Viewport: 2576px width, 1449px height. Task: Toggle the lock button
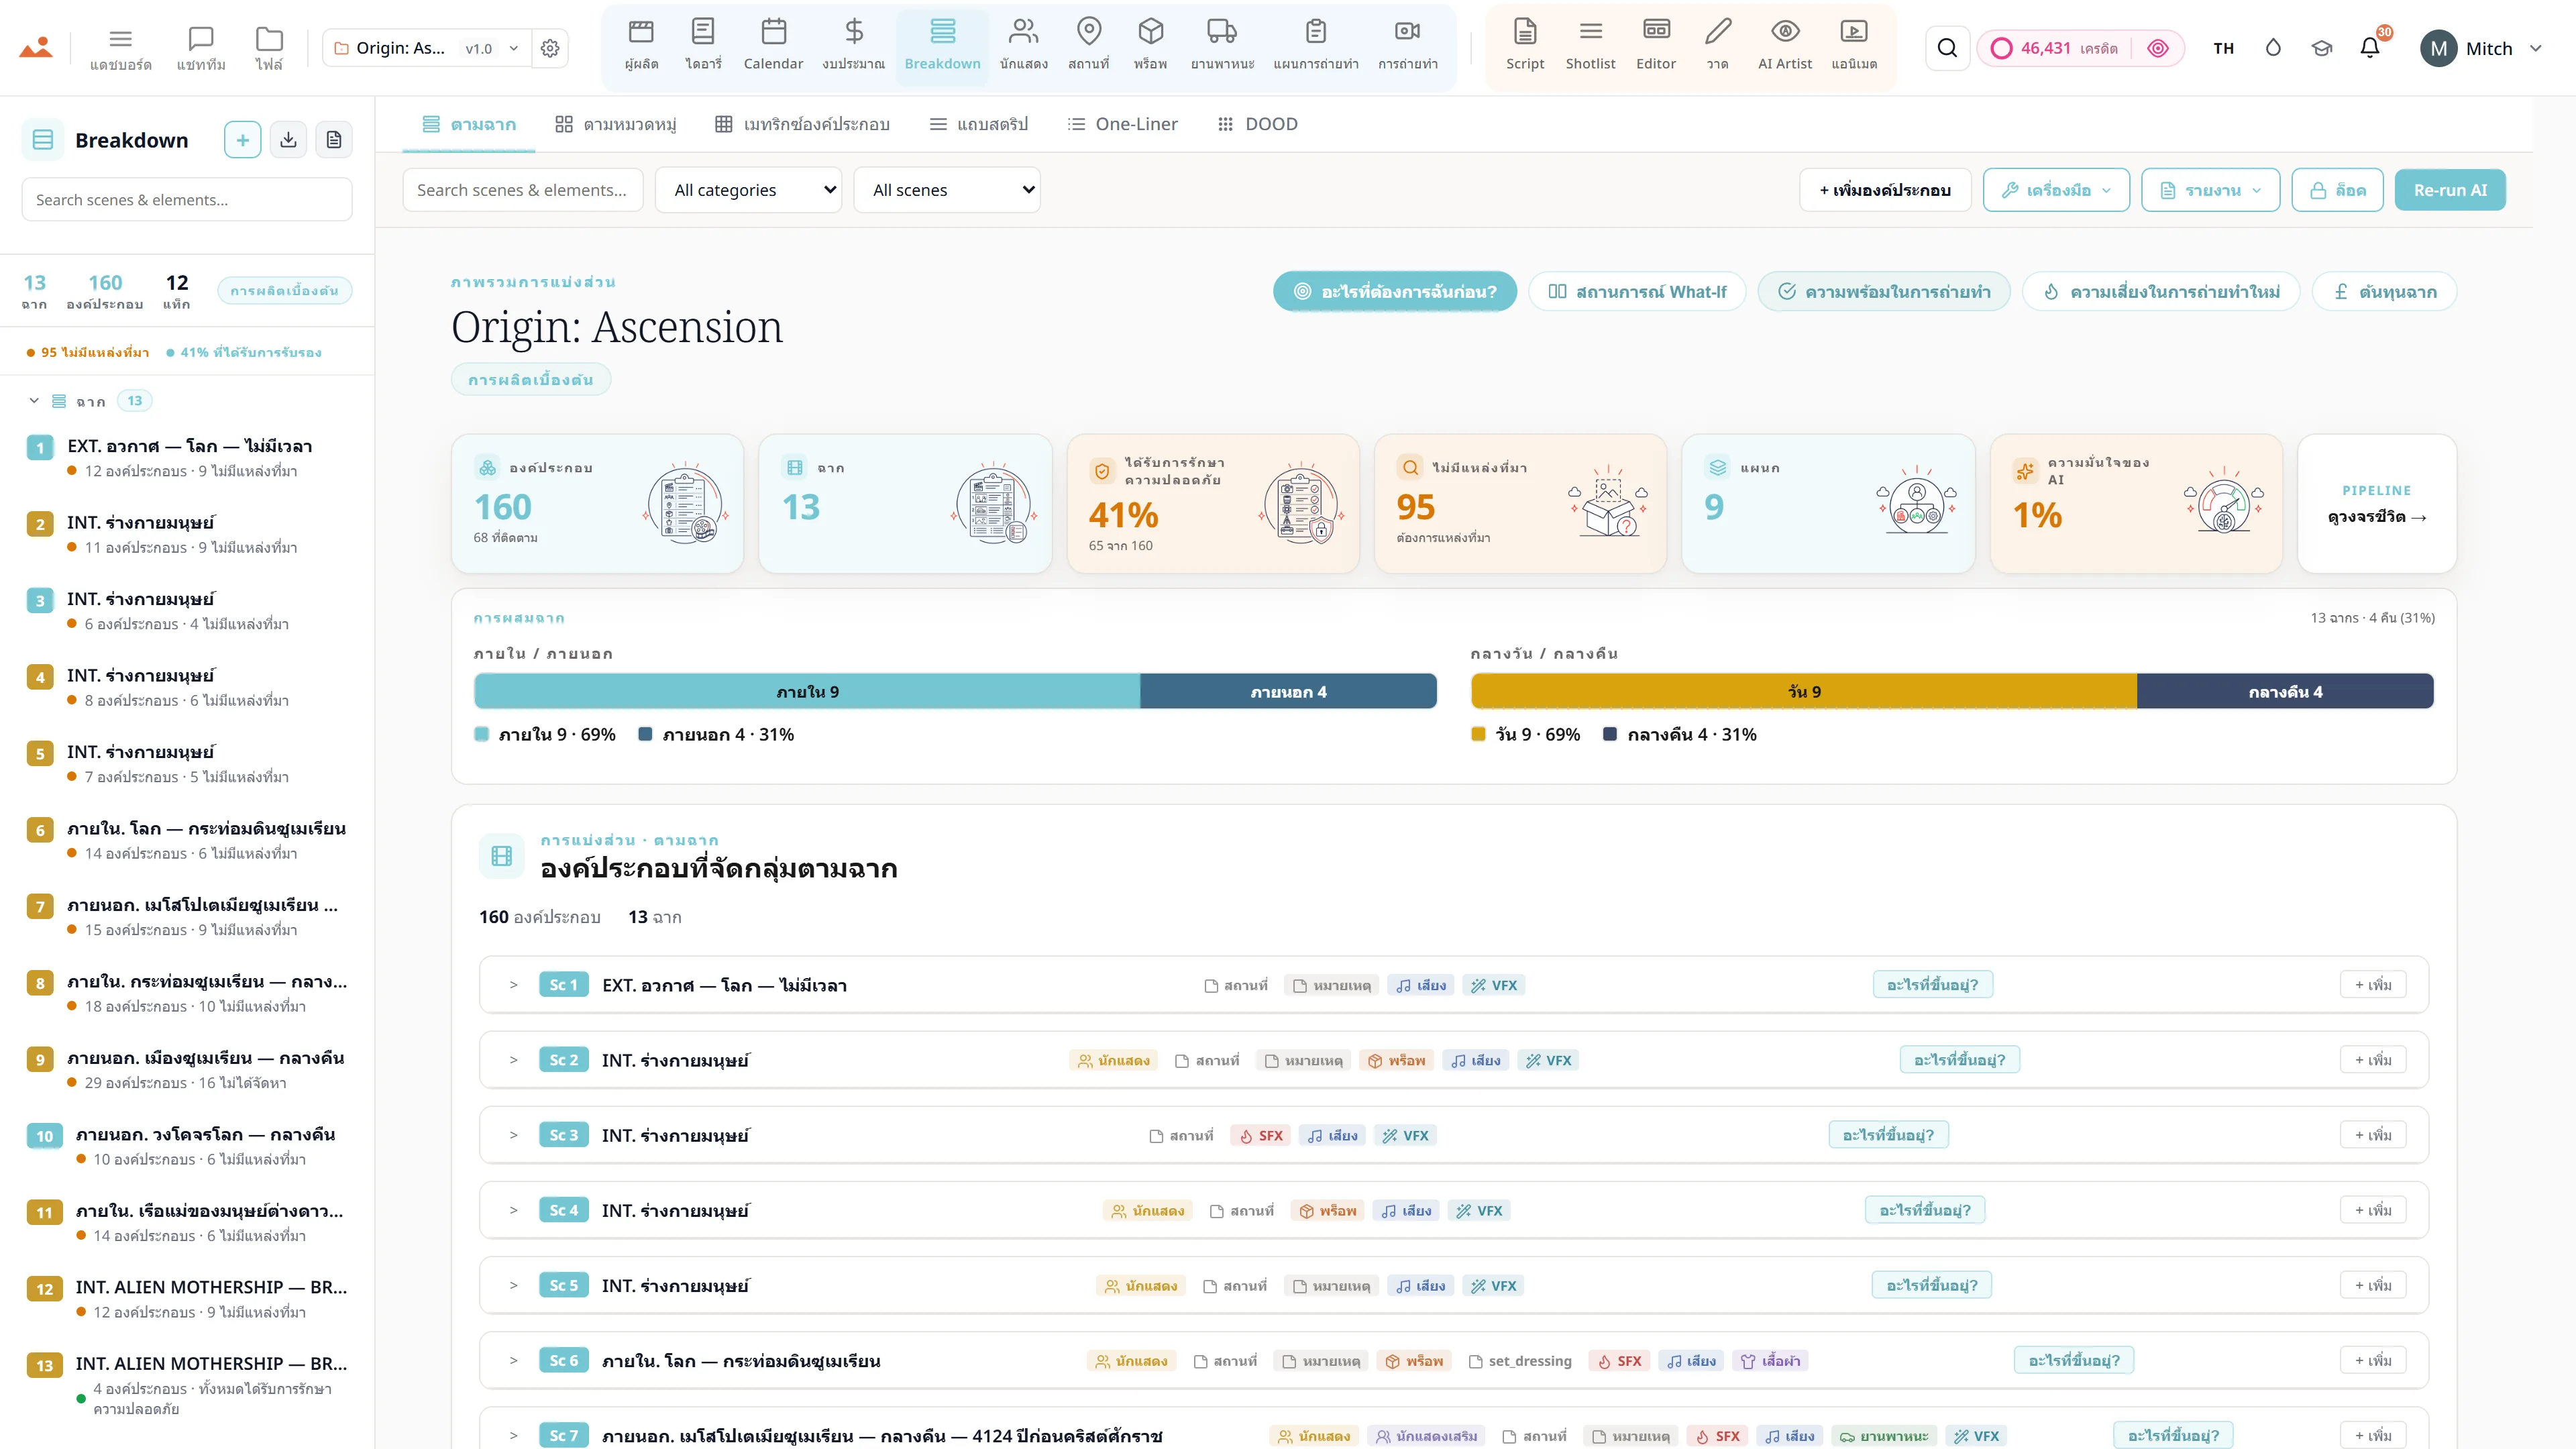click(2337, 190)
